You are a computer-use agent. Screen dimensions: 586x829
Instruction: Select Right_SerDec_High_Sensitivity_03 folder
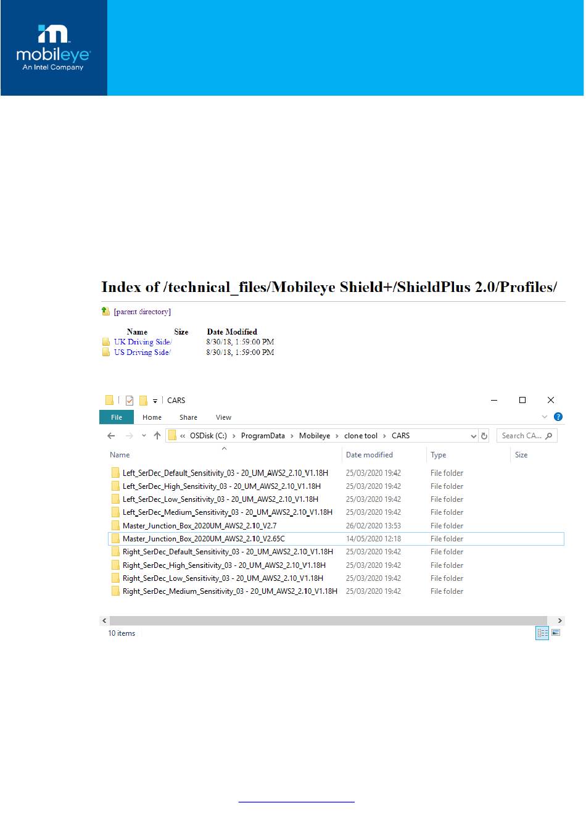224,565
